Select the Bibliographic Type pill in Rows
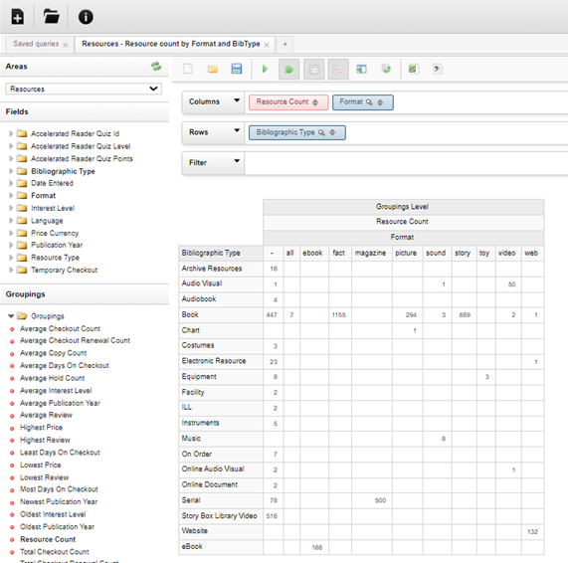Screen dimensions: 568x563 point(297,132)
